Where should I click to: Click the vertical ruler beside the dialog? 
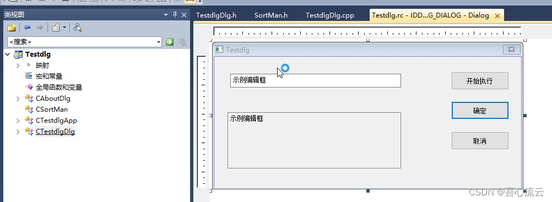point(202,122)
